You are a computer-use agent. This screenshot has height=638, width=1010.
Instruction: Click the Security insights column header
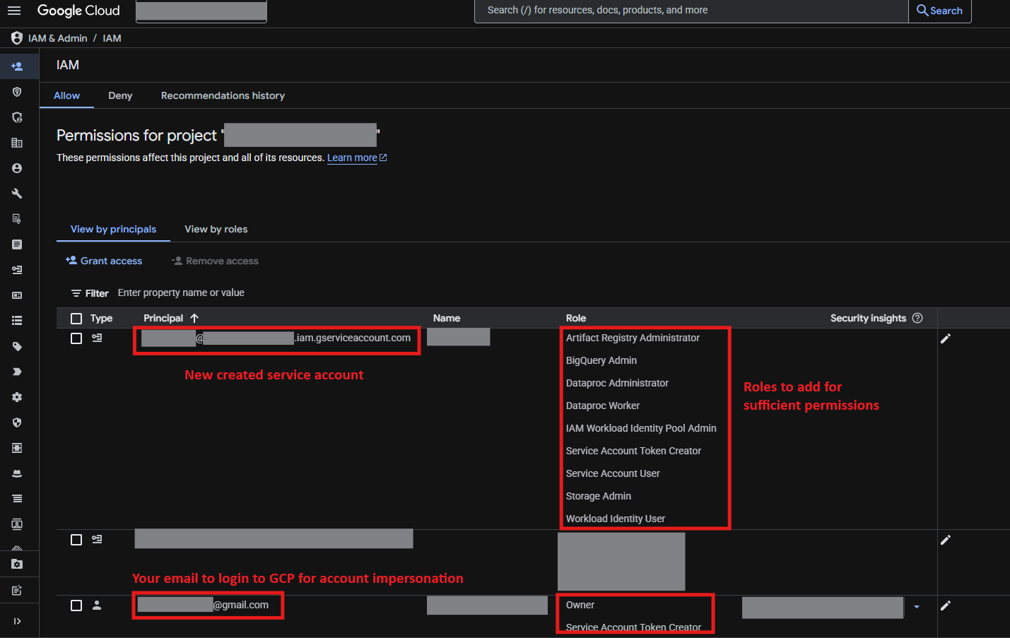tap(868, 318)
